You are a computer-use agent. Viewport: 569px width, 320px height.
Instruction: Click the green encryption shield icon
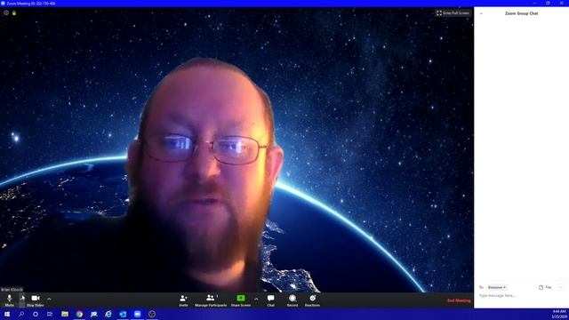[14, 12]
